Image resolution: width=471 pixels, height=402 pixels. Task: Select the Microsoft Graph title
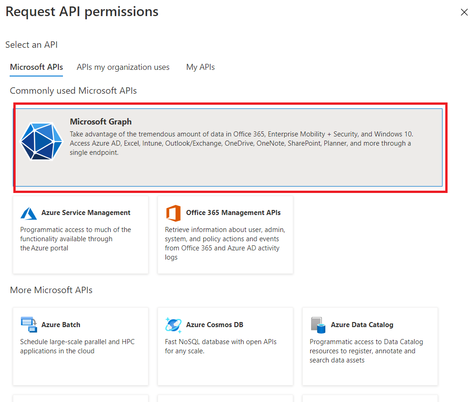101,122
